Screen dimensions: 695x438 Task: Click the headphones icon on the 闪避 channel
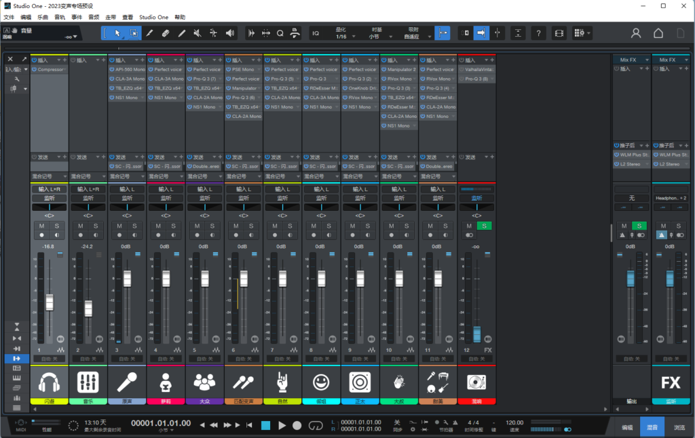49,382
